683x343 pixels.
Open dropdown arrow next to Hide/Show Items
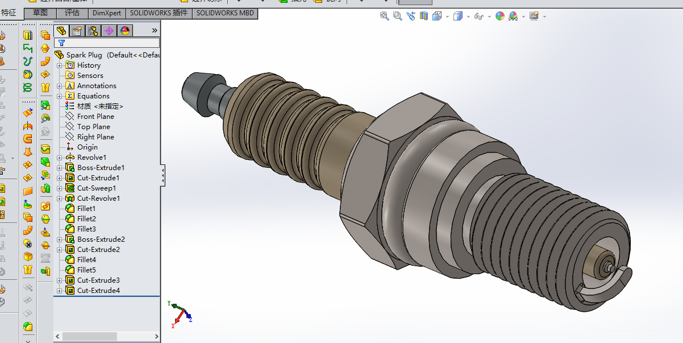[x=489, y=16]
